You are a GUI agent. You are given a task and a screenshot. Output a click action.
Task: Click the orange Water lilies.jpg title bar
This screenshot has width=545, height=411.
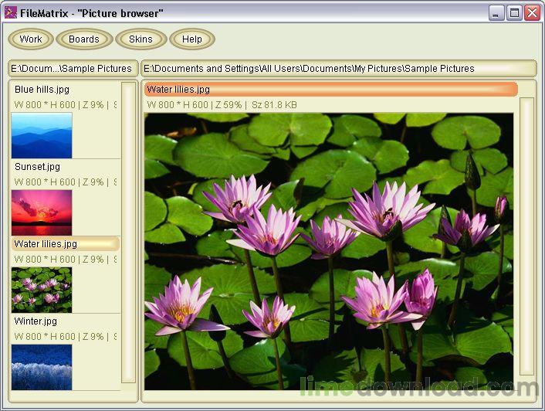click(x=330, y=90)
